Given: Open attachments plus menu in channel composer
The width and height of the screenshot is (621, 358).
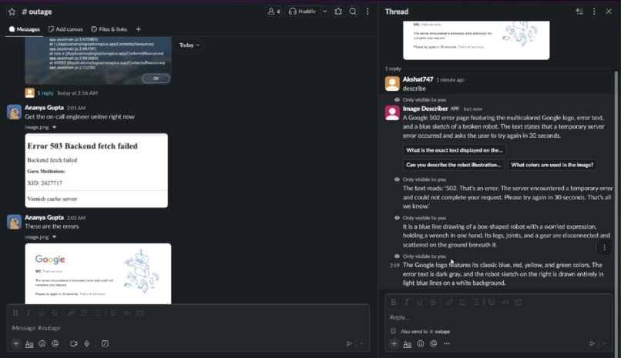Looking at the screenshot, I should tap(16, 344).
